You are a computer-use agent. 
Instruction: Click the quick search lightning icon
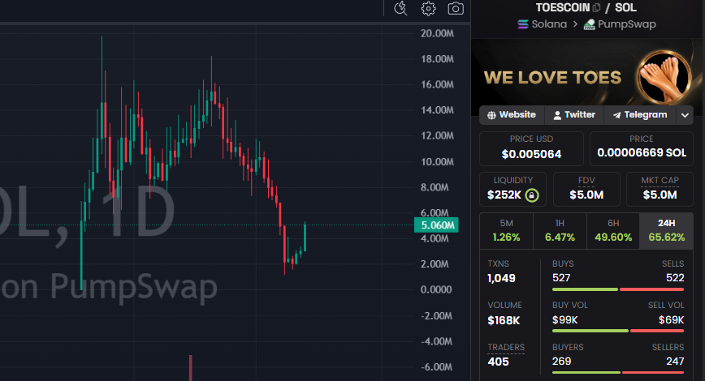400,9
